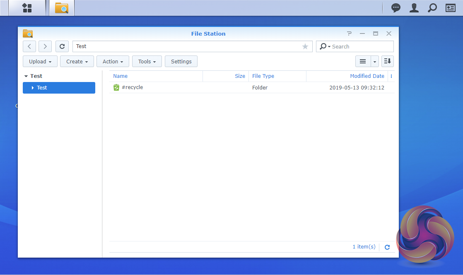Maximize the File Station window

pos(376,34)
